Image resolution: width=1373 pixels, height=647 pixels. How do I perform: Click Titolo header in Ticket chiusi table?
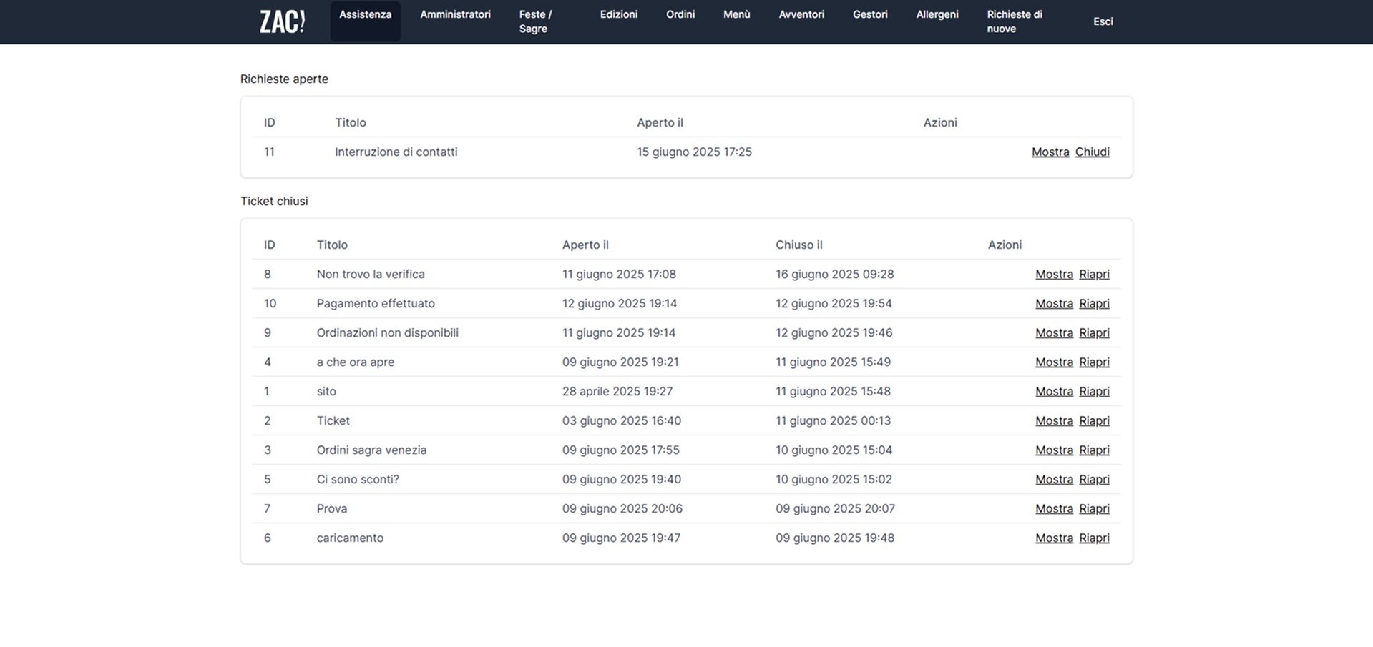[332, 245]
